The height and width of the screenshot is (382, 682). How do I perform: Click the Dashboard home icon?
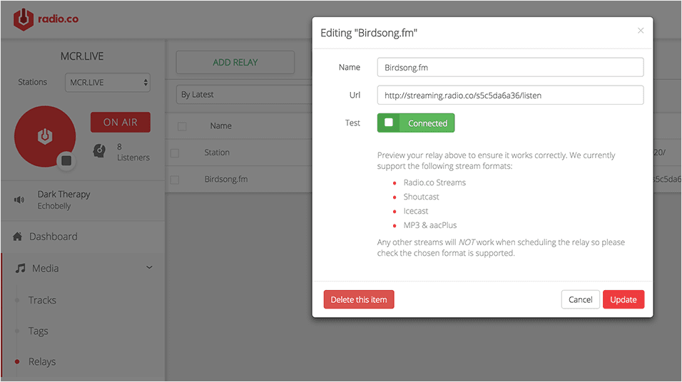[18, 237]
